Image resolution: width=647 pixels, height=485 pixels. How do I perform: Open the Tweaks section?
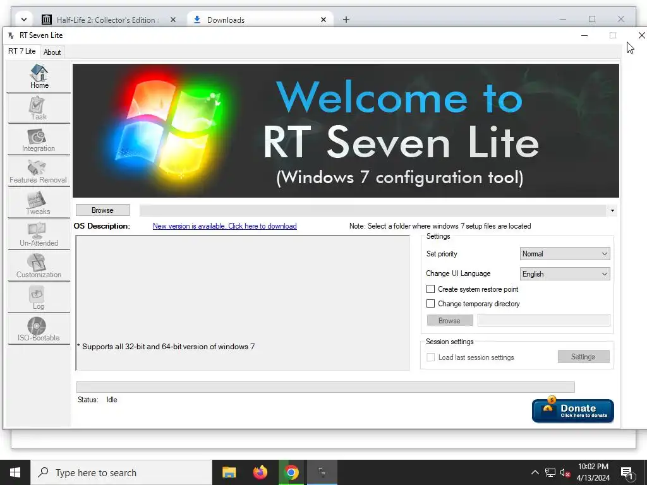39,203
